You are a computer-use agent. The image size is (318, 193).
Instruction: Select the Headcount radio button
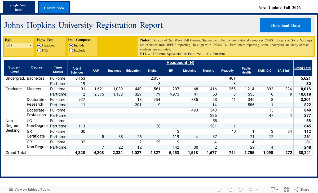pyautogui.click(x=39, y=45)
